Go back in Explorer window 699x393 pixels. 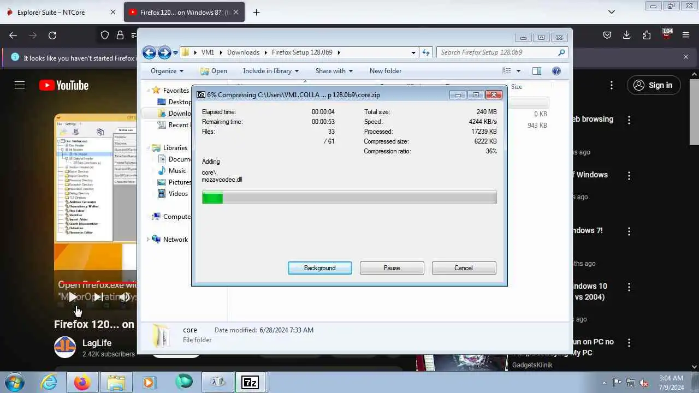(149, 52)
